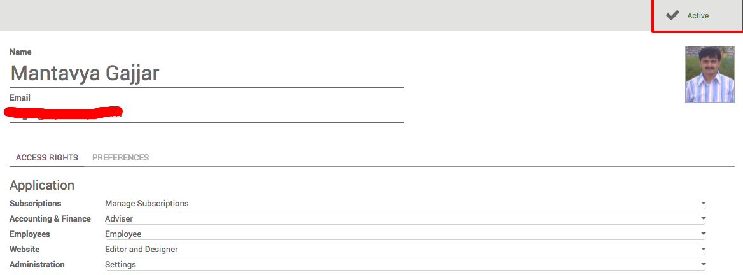Open the Administration dropdown arrow
The width and height of the screenshot is (743, 275).
tap(703, 264)
